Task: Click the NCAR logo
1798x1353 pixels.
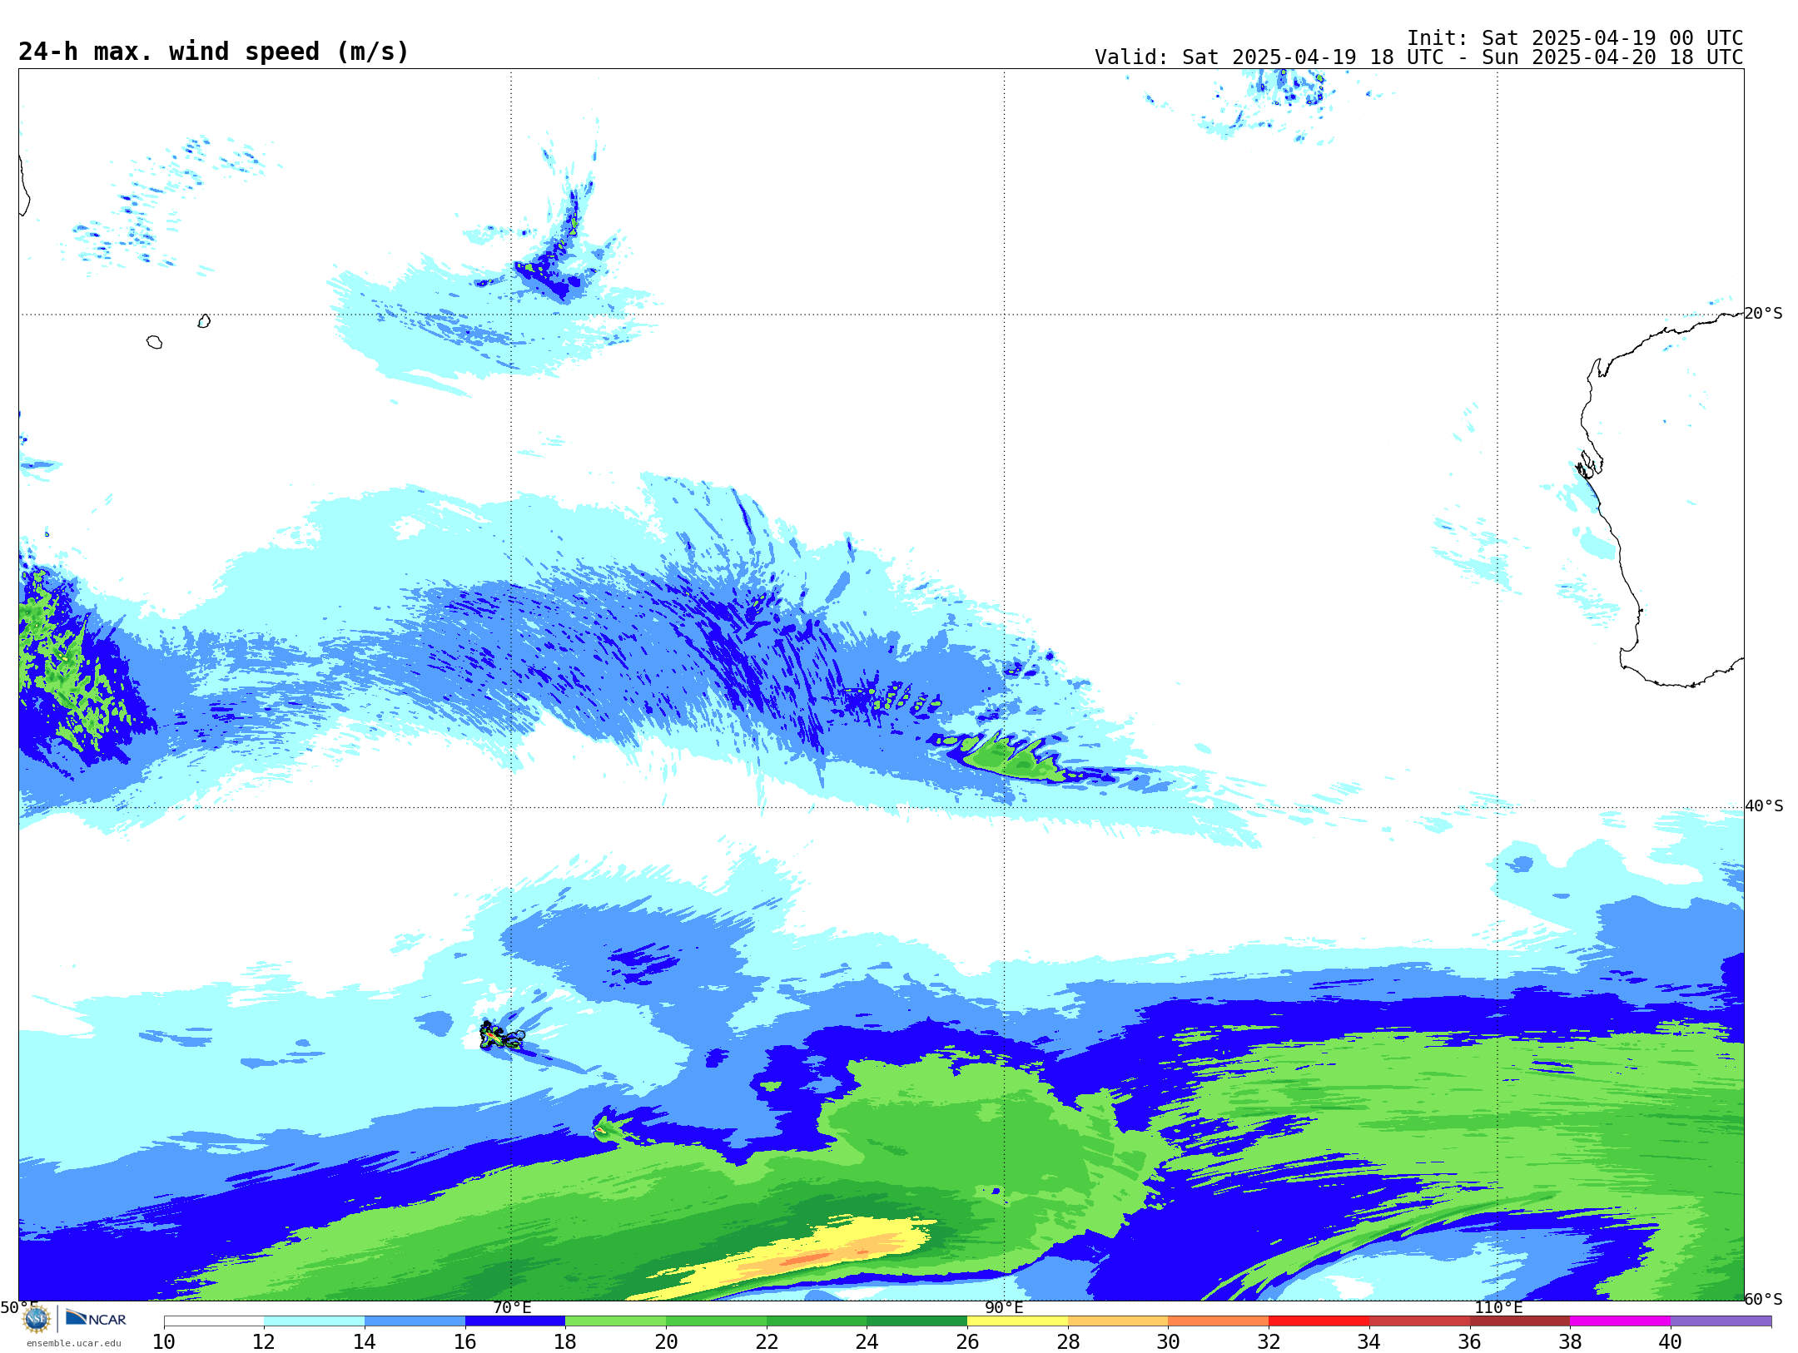Action: tap(96, 1318)
